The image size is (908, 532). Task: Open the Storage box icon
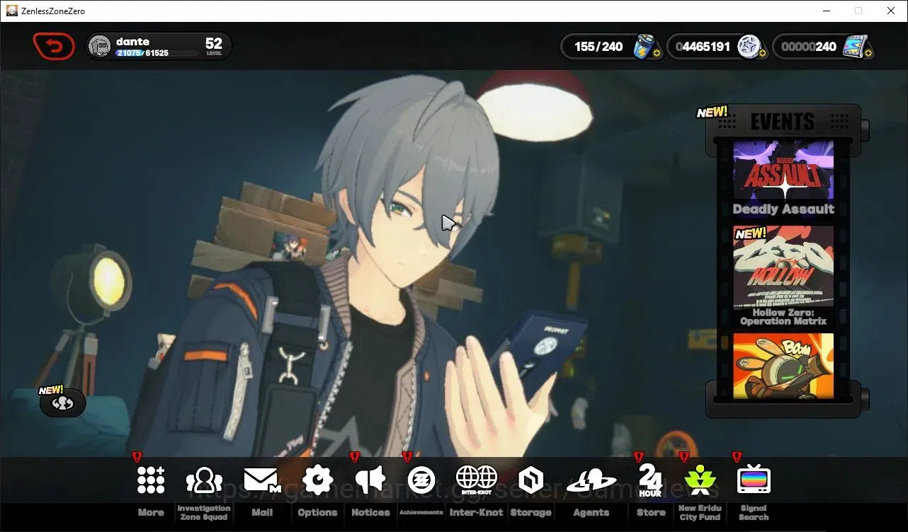coord(530,481)
